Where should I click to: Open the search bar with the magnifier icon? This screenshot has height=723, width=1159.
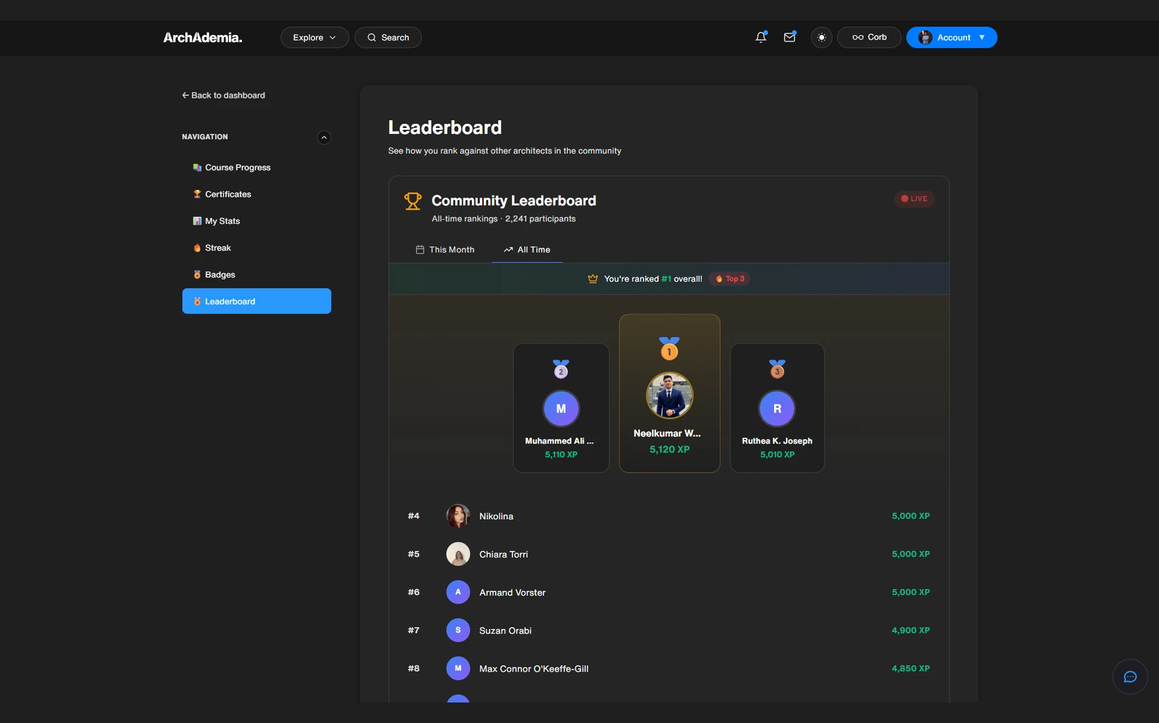tap(372, 37)
